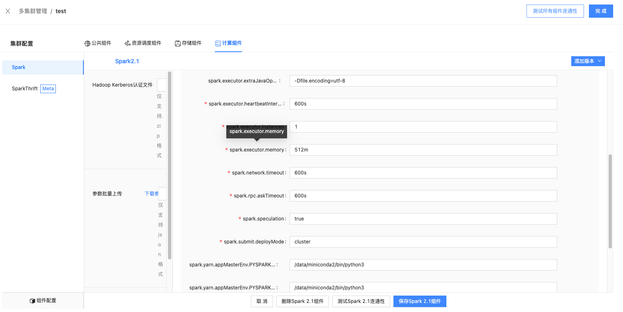The image size is (623, 312).
Task: Click the 完成 button
Action: click(600, 11)
